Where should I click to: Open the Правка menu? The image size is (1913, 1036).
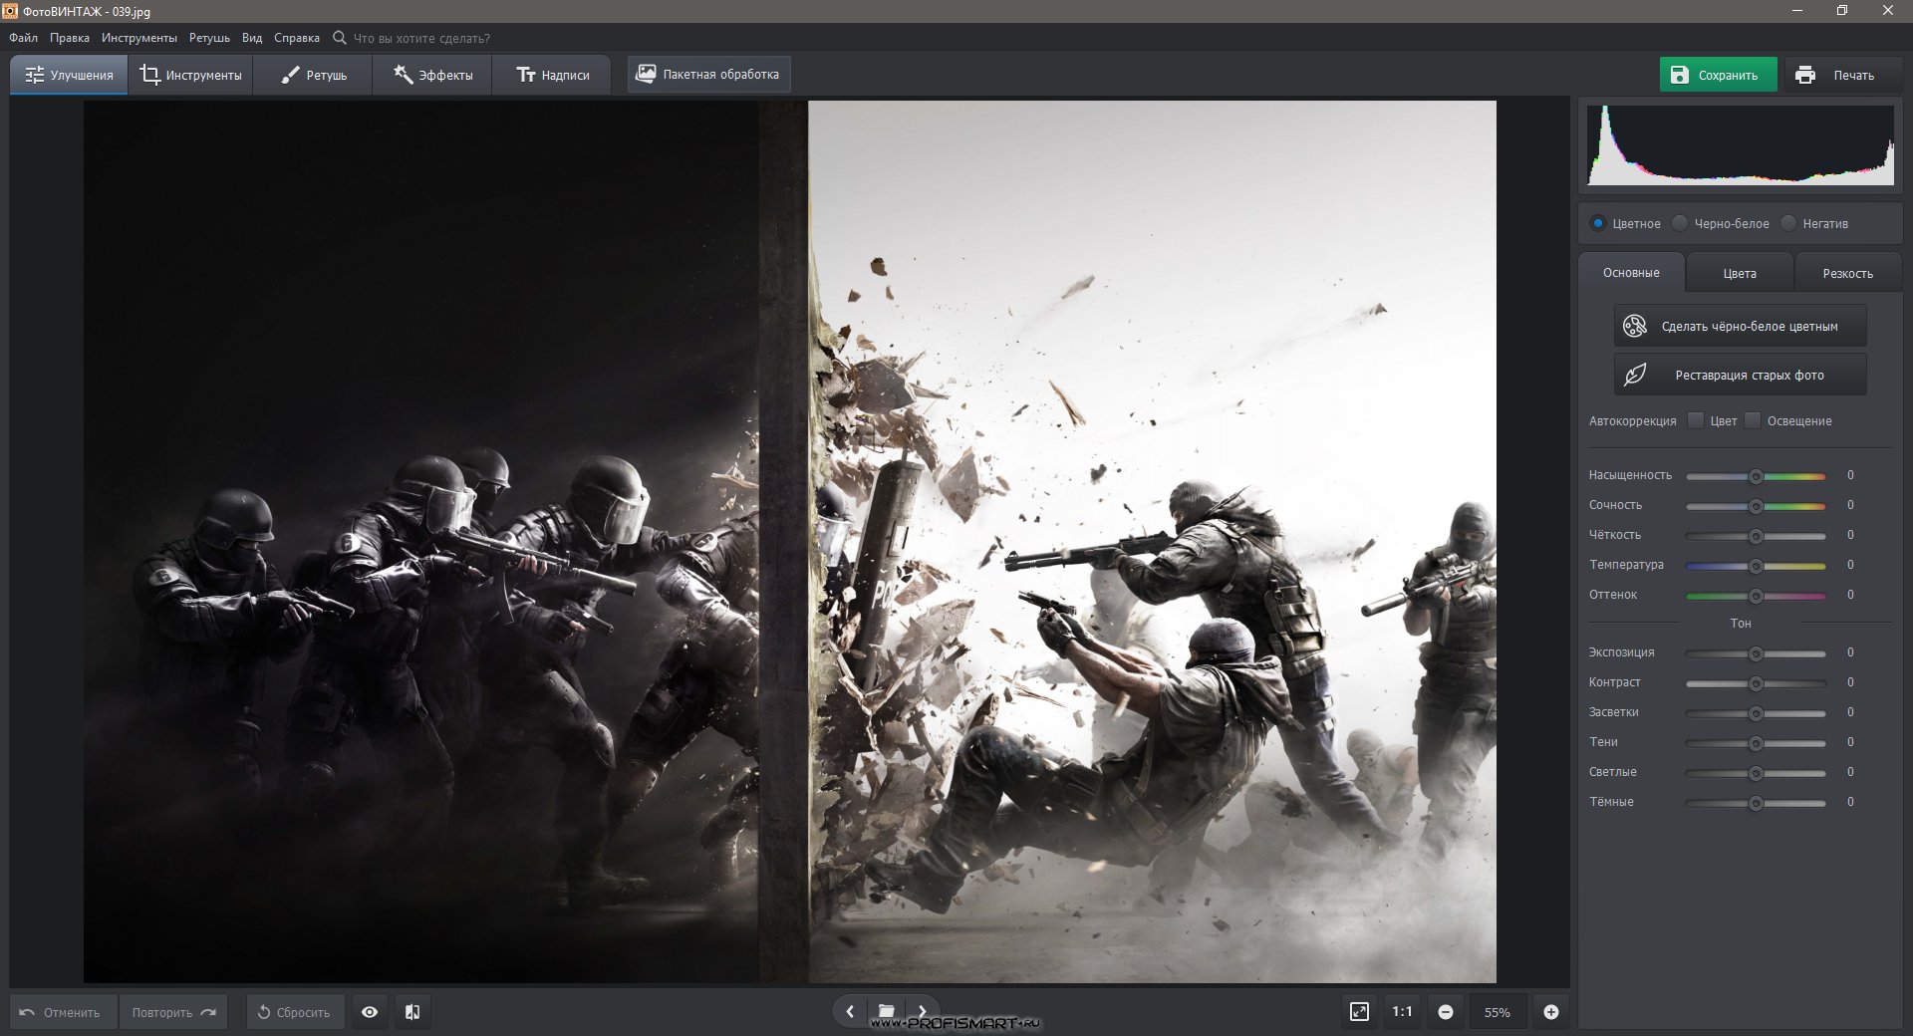tap(70, 38)
